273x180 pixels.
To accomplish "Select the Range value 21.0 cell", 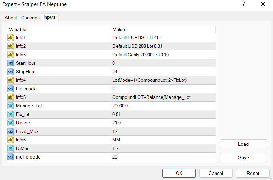I will point(163,123).
